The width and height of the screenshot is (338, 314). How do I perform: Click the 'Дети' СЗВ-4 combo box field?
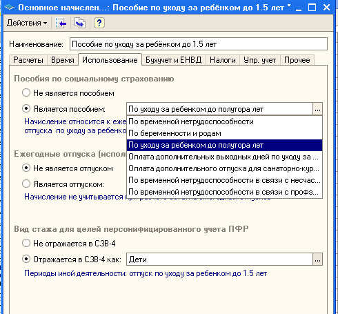[219, 259]
